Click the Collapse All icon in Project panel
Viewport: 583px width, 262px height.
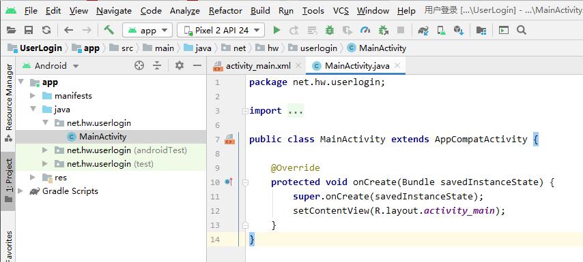(157, 66)
